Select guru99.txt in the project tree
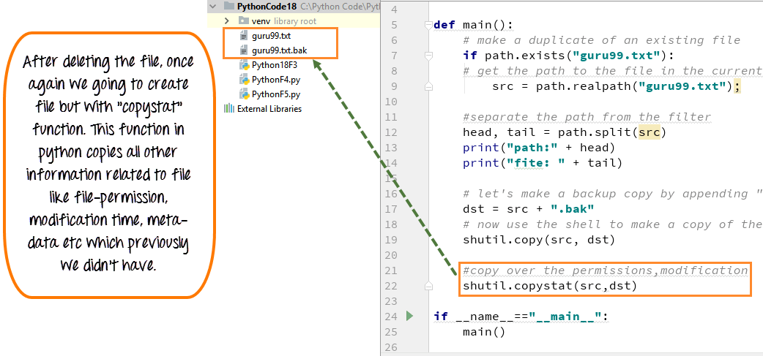Viewport: 763px width, 356px height. click(271, 36)
